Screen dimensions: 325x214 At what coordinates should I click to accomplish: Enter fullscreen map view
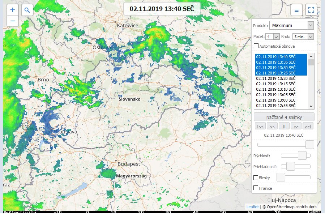(311, 10)
